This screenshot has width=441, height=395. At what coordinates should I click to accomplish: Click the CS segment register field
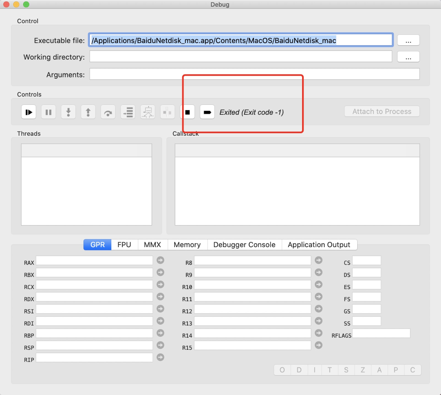coord(367,260)
